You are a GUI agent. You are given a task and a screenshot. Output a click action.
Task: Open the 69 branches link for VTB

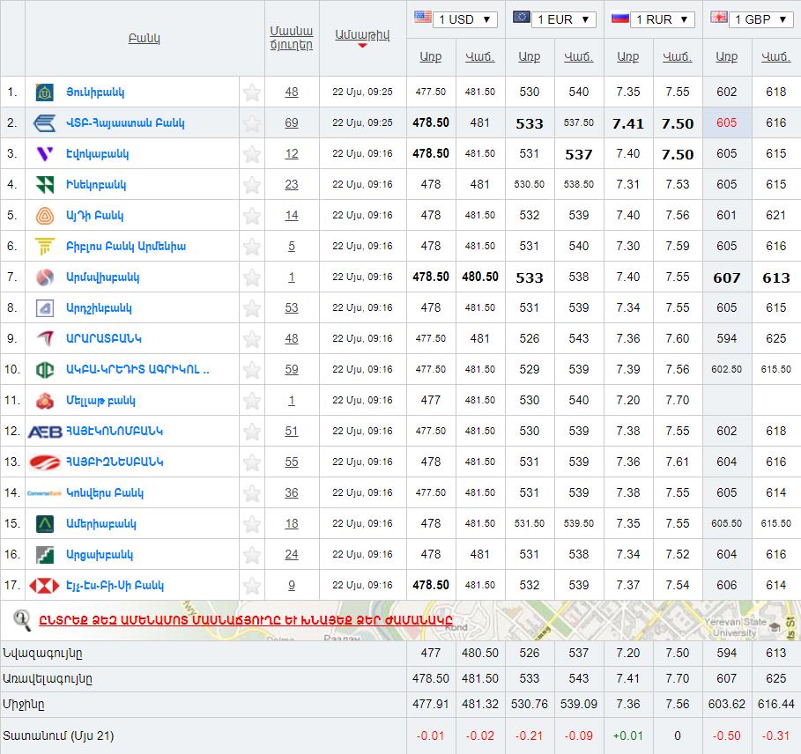click(x=292, y=122)
